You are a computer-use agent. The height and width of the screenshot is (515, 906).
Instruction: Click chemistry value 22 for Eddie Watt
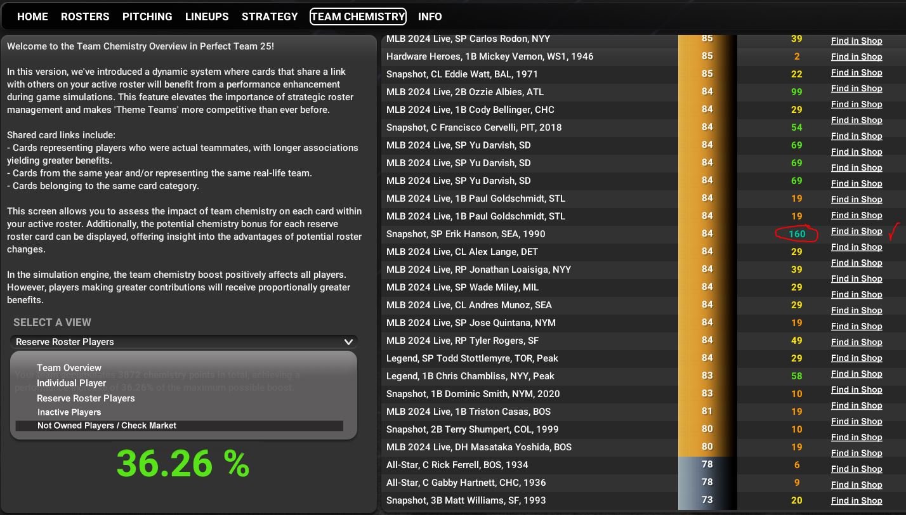(x=797, y=74)
